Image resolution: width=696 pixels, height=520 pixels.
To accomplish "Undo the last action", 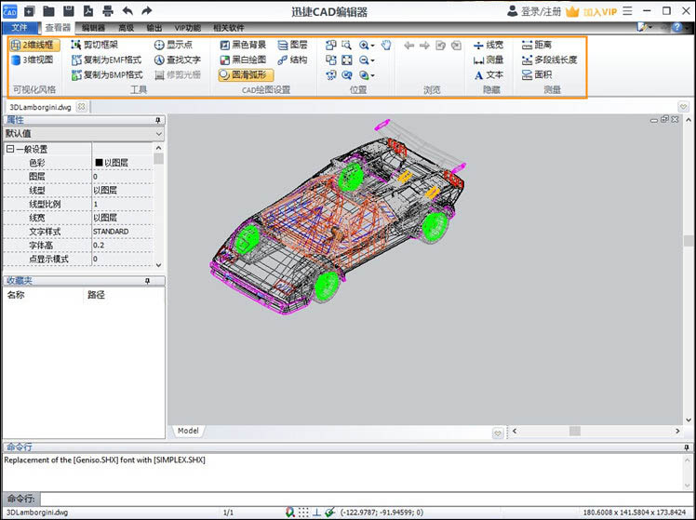I will click(x=127, y=11).
